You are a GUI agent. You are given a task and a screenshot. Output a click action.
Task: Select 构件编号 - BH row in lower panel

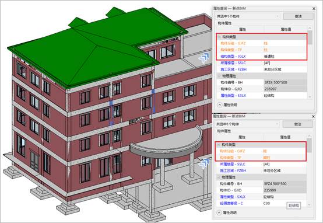pos(261,184)
